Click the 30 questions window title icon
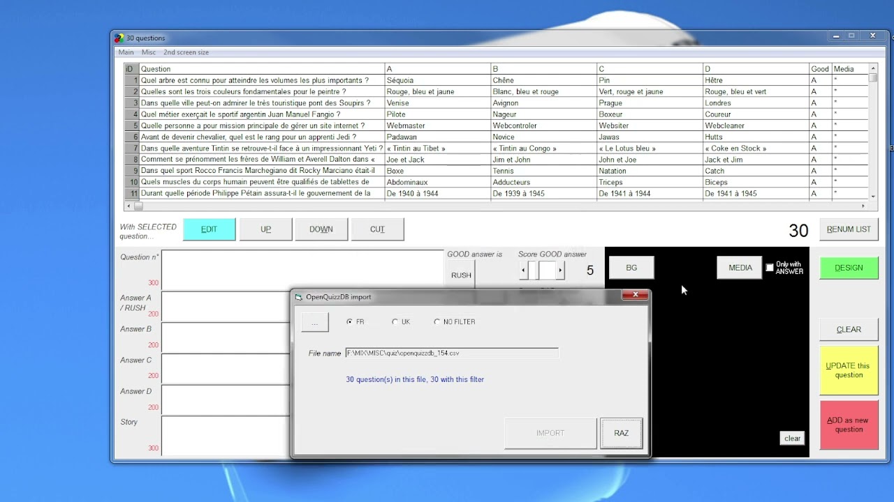This screenshot has height=502, width=894. [119, 38]
